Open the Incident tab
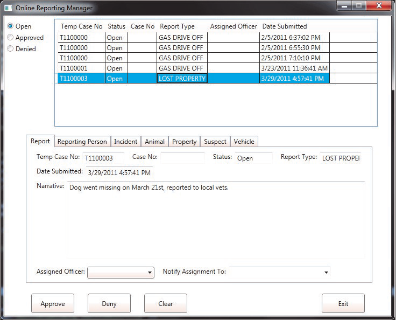 coord(126,142)
